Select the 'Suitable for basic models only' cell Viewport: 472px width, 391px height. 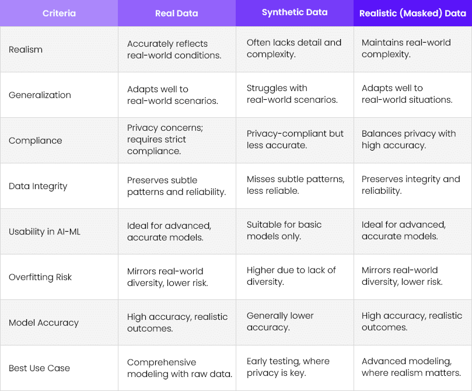(x=284, y=231)
